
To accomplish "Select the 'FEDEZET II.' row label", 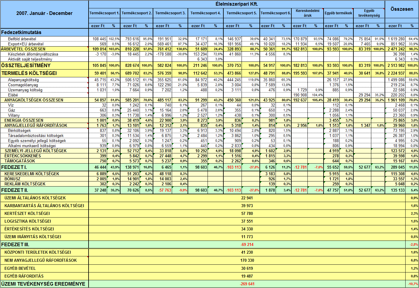I will (x=15, y=190).
